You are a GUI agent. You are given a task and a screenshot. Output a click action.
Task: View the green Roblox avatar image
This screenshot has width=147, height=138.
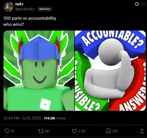39,71
